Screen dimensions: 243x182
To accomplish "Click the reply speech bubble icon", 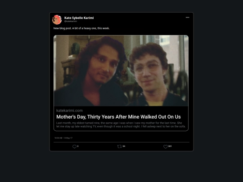I will (74, 146).
